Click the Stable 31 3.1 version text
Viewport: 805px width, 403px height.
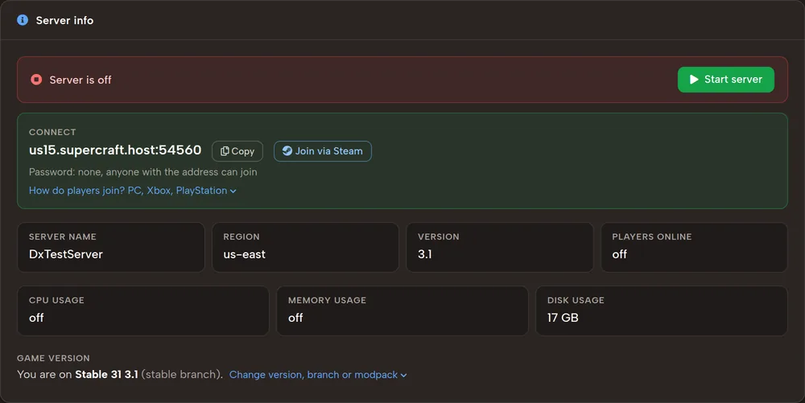(106, 374)
